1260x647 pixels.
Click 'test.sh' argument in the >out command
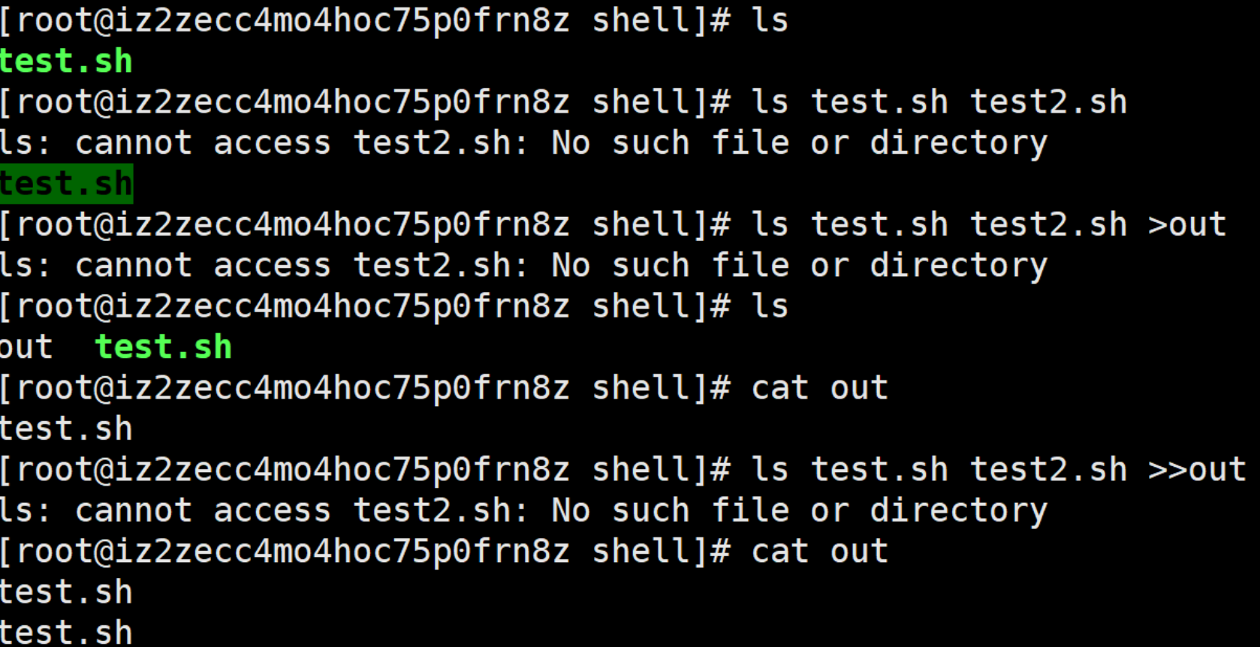879,225
